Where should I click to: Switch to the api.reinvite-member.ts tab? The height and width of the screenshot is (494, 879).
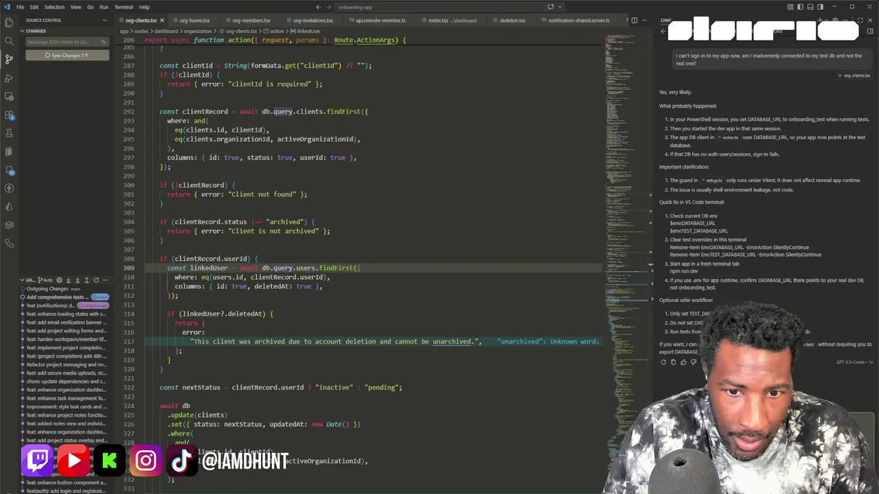[380, 21]
